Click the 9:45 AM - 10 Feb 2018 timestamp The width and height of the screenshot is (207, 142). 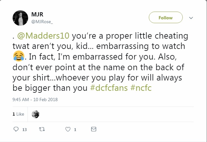(35, 99)
